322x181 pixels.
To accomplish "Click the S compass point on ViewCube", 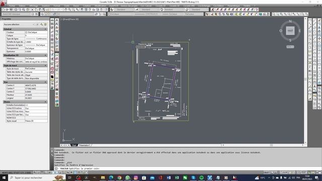I will [290, 40].
